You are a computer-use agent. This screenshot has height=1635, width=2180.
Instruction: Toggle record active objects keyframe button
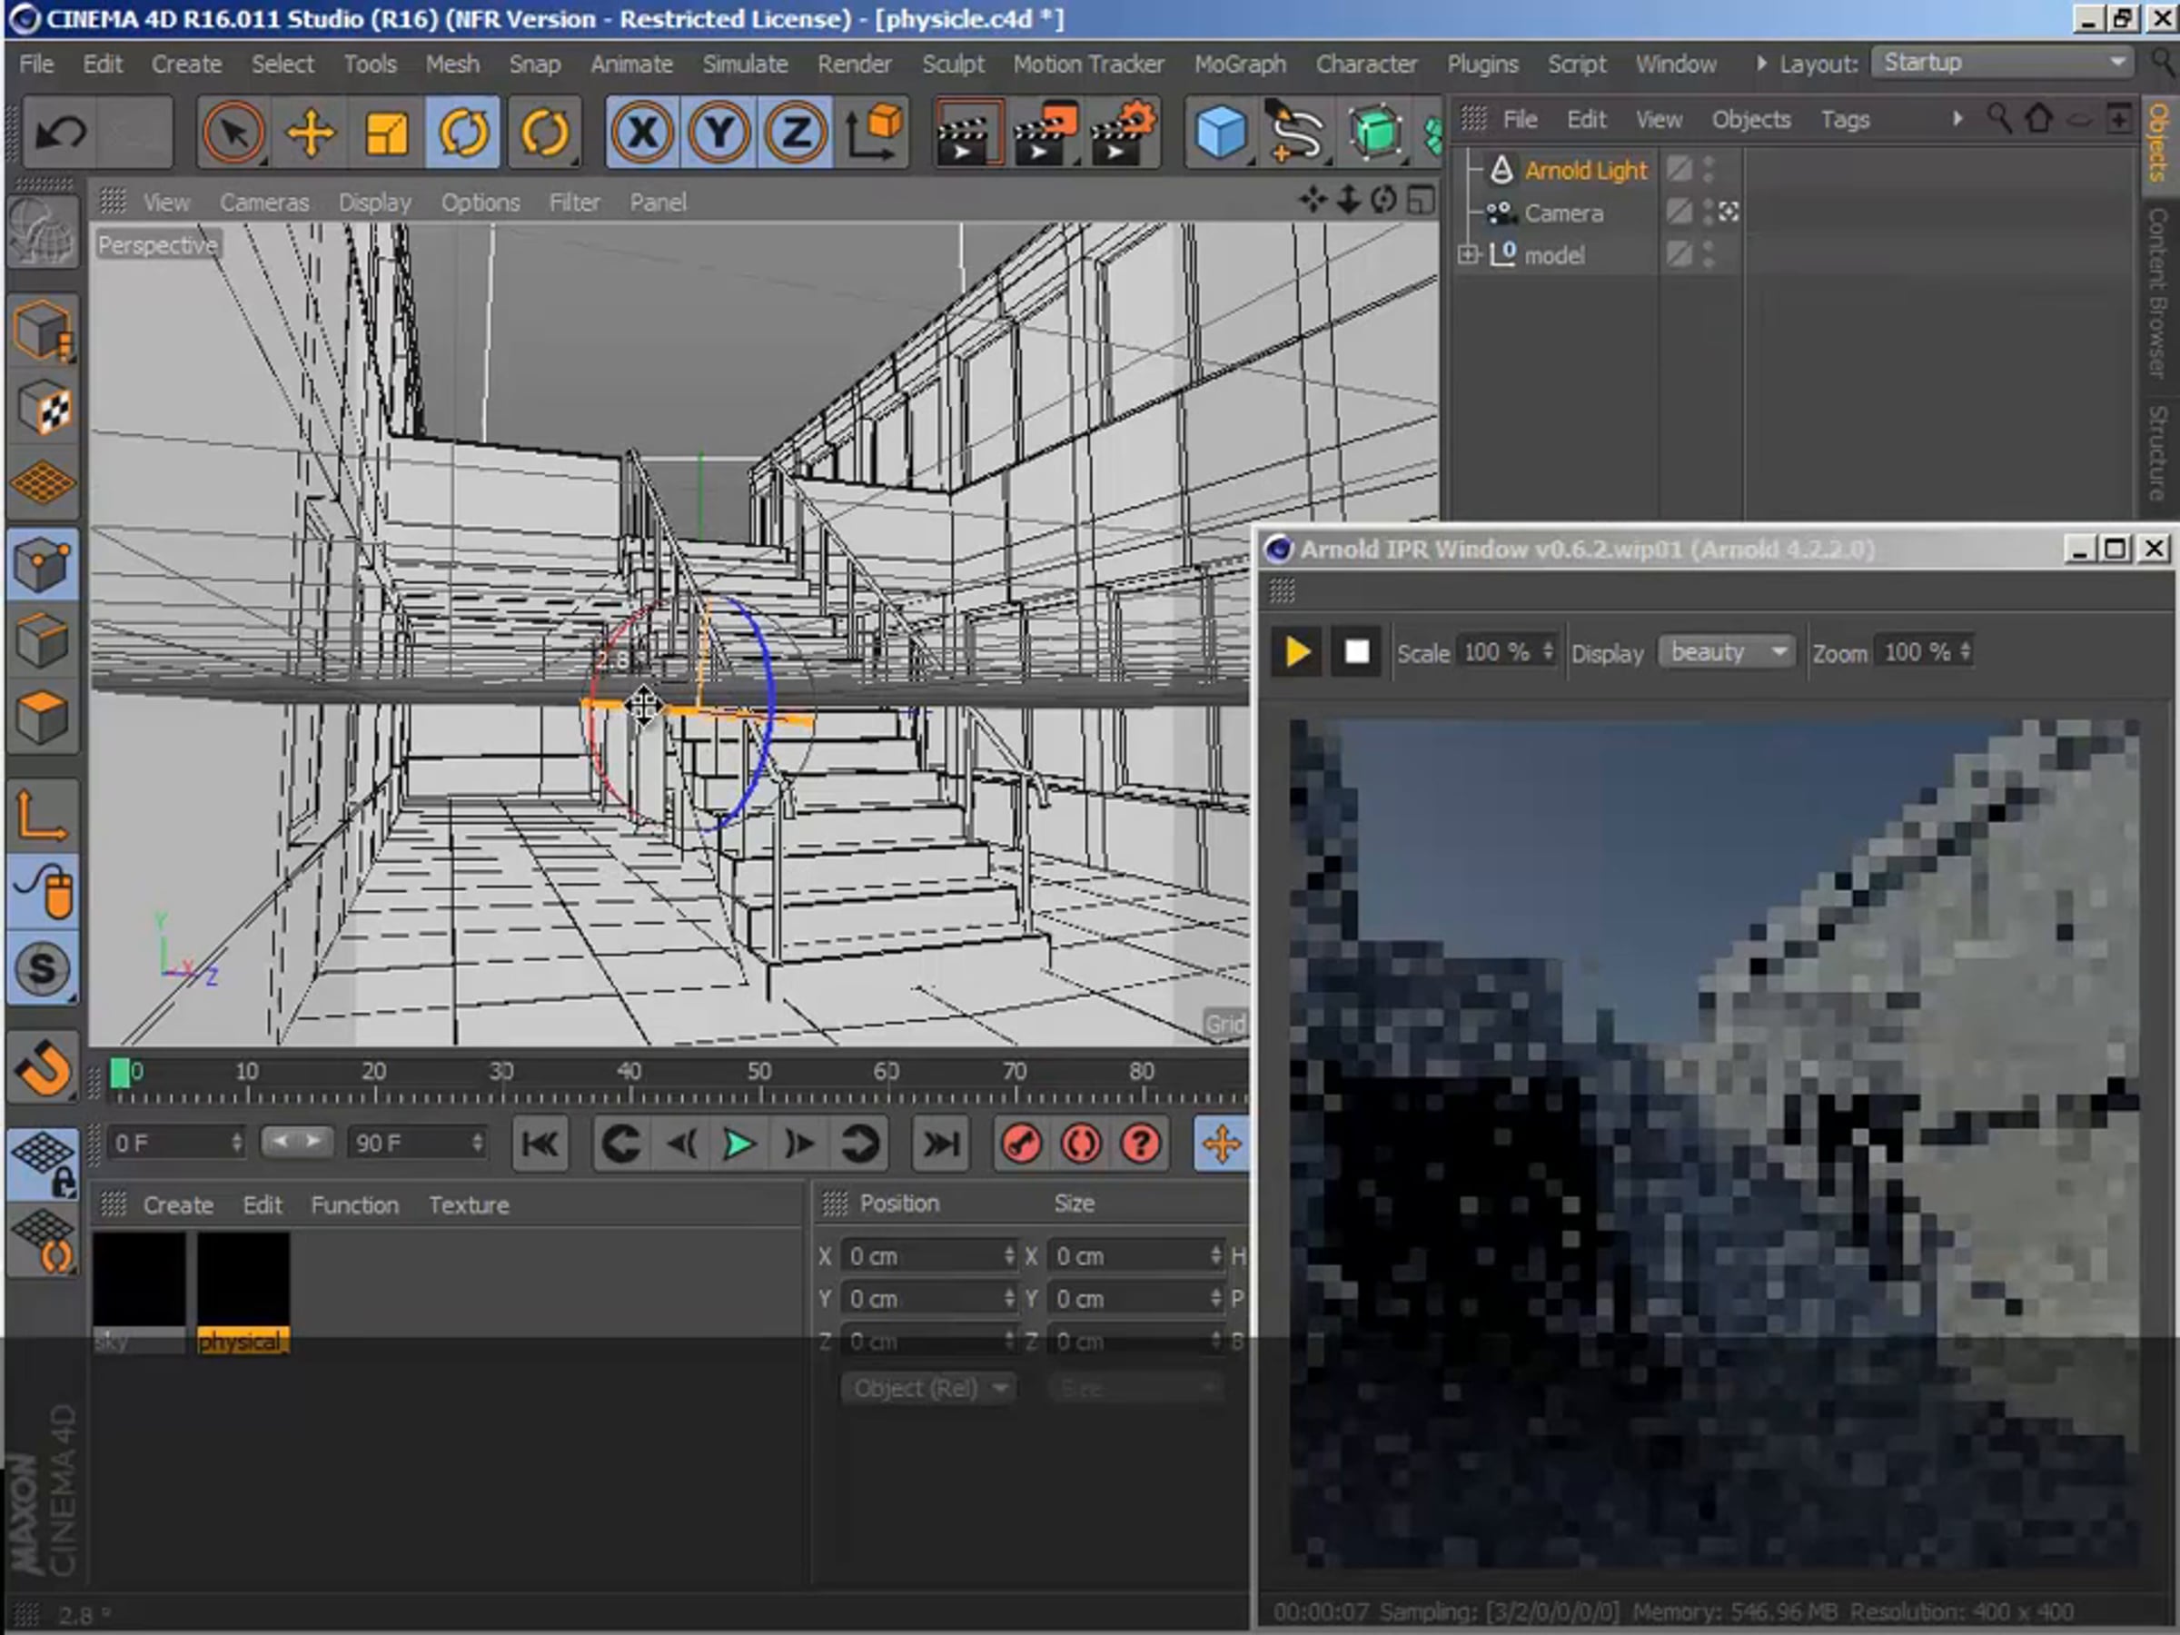(x=1020, y=1144)
